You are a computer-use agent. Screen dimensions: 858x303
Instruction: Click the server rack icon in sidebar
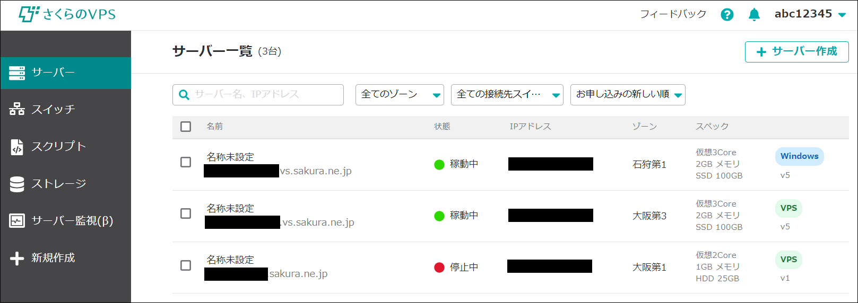coord(17,73)
